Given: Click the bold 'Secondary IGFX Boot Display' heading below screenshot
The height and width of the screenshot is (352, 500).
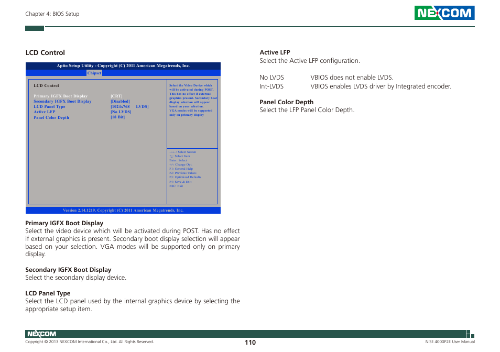Looking at the screenshot, I should point(68,269).
